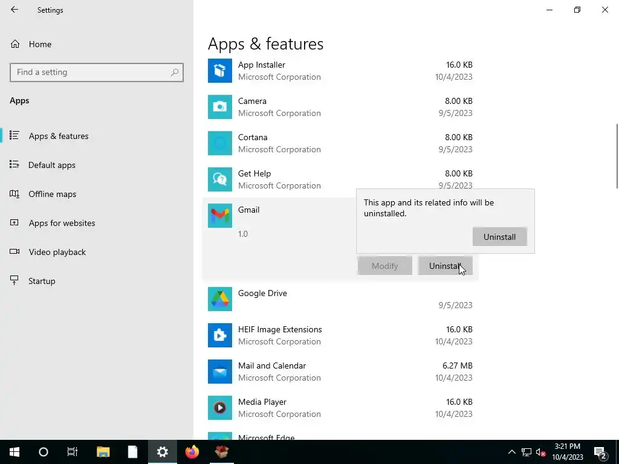Click Google Drive app name
619x464 pixels.
(x=262, y=293)
